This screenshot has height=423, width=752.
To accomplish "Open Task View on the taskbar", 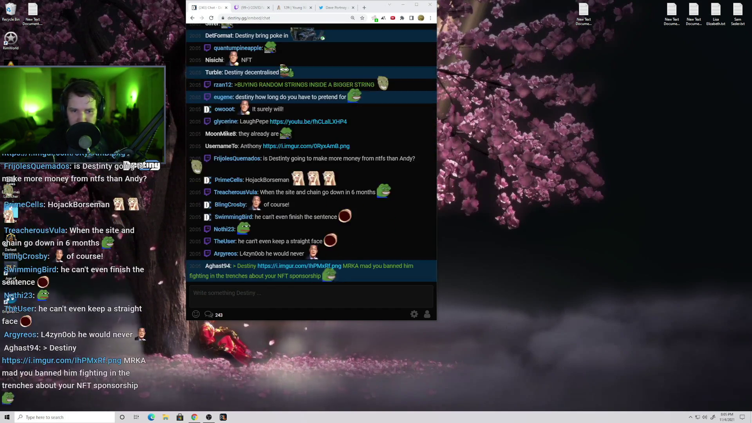I will 136,417.
